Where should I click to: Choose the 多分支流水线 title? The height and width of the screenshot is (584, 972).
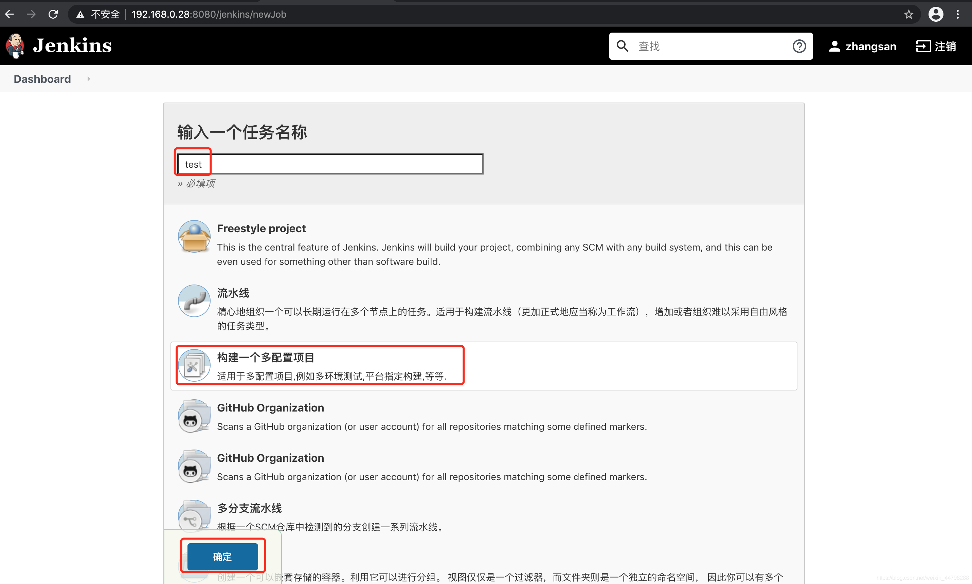(250, 508)
